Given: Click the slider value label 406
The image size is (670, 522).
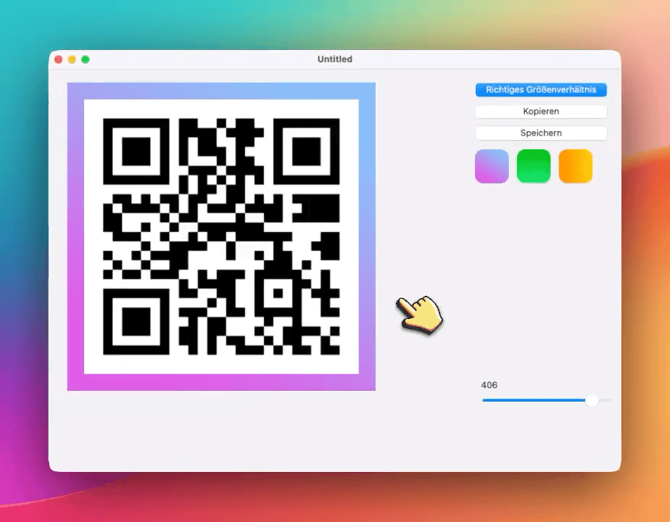Looking at the screenshot, I should (x=489, y=385).
